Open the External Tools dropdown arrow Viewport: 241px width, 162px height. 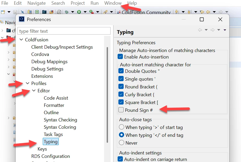(98, 12)
